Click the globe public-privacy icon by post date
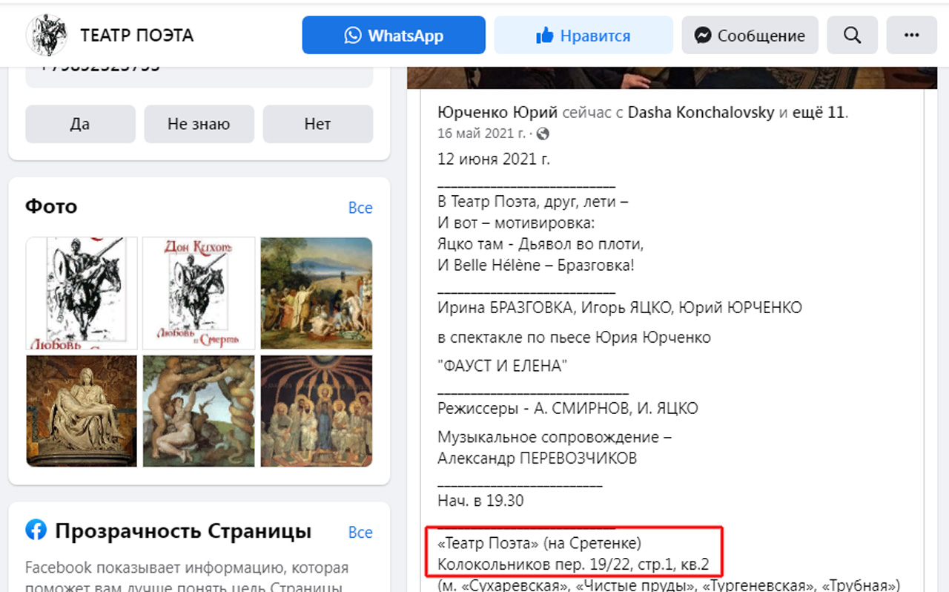This screenshot has width=949, height=592. [543, 134]
